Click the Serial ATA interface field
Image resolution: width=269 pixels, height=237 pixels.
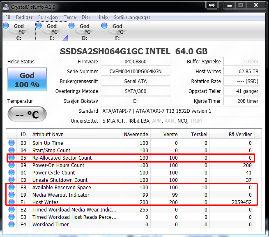pos(136,81)
